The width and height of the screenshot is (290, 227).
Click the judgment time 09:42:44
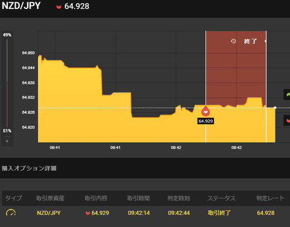coord(179,213)
